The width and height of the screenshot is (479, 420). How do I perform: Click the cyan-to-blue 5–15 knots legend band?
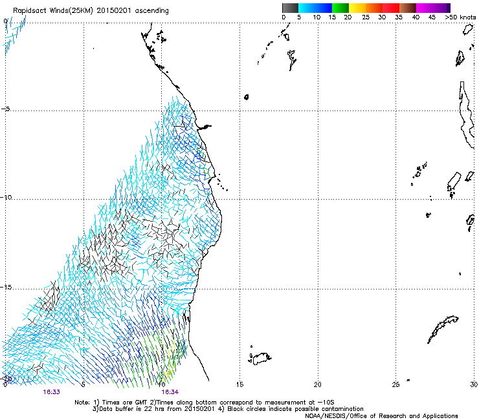click(x=315, y=8)
